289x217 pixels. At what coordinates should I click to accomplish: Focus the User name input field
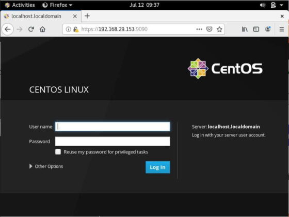(113, 127)
